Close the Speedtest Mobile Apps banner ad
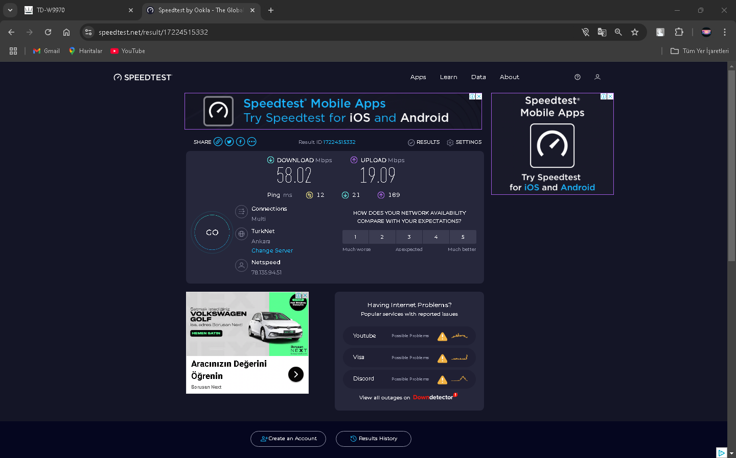736x458 pixels. [x=479, y=96]
